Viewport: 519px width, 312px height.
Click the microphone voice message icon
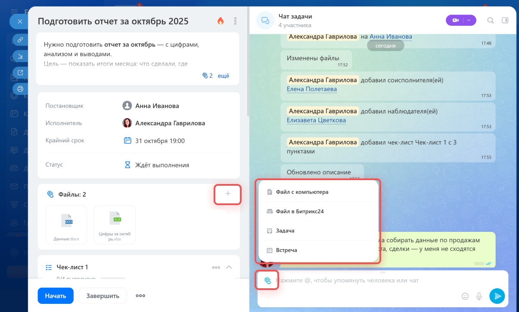[x=479, y=296]
